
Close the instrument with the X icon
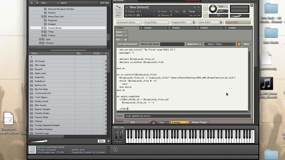click(252, 6)
